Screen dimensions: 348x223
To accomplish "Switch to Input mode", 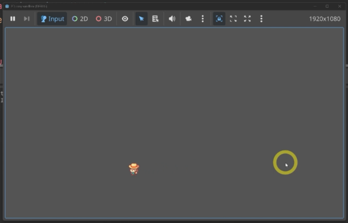I will (52, 19).
